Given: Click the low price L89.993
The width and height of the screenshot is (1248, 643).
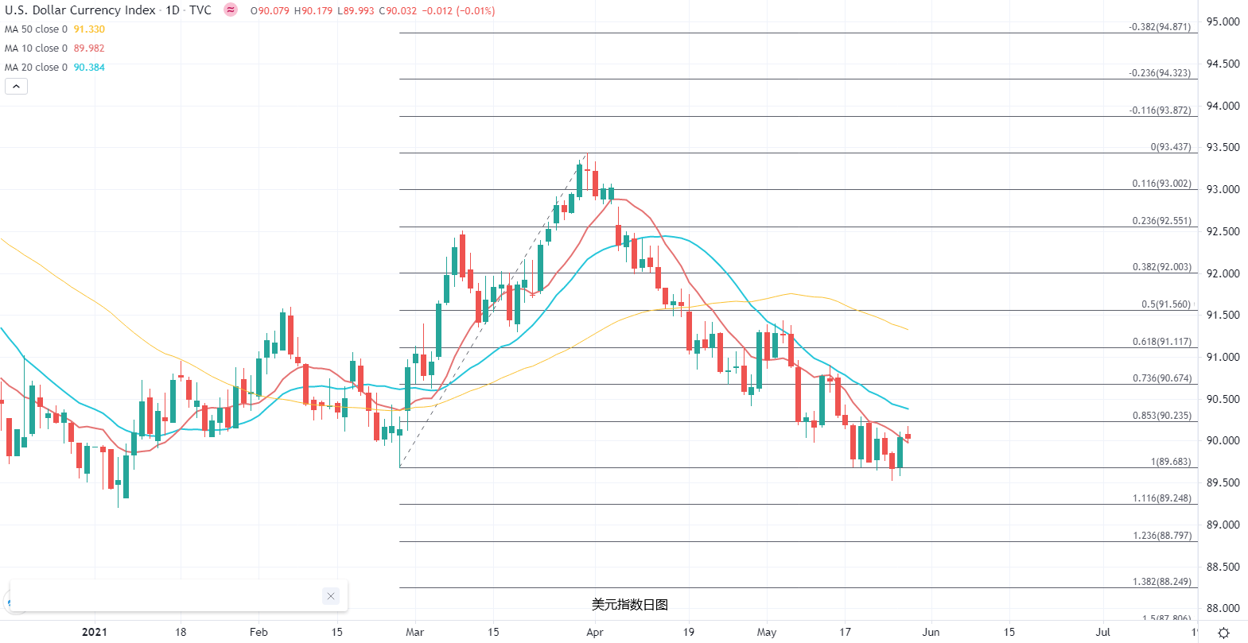Looking at the screenshot, I should coord(356,11).
